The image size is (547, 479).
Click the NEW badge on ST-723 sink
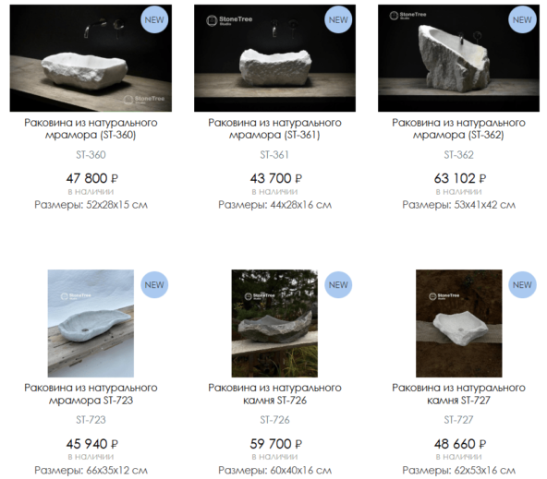click(154, 285)
